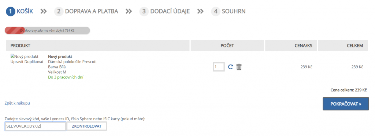
Task: Click the Duplikovat link
Action: click(x=34, y=62)
